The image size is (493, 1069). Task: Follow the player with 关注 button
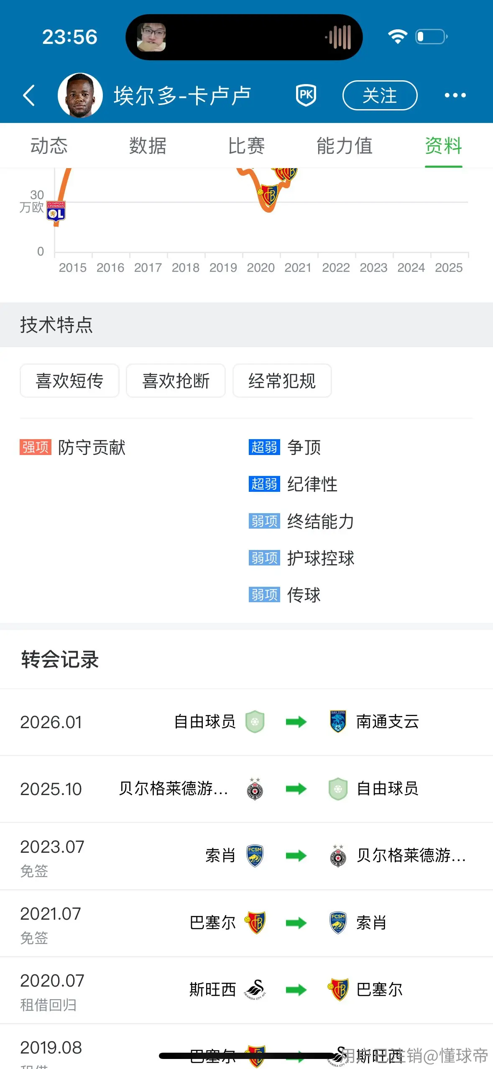(x=380, y=95)
